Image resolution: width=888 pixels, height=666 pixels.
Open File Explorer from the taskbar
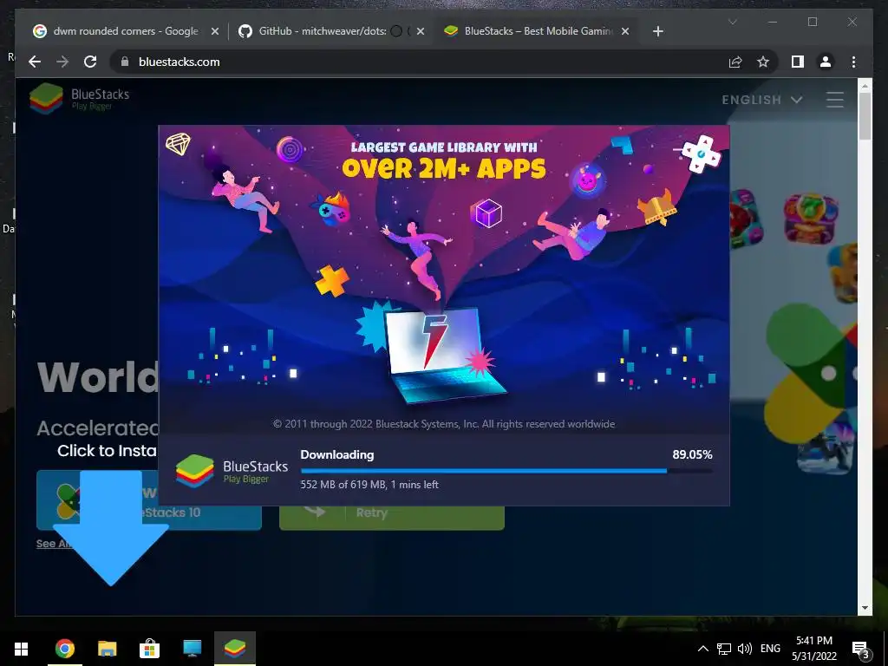coord(107,649)
